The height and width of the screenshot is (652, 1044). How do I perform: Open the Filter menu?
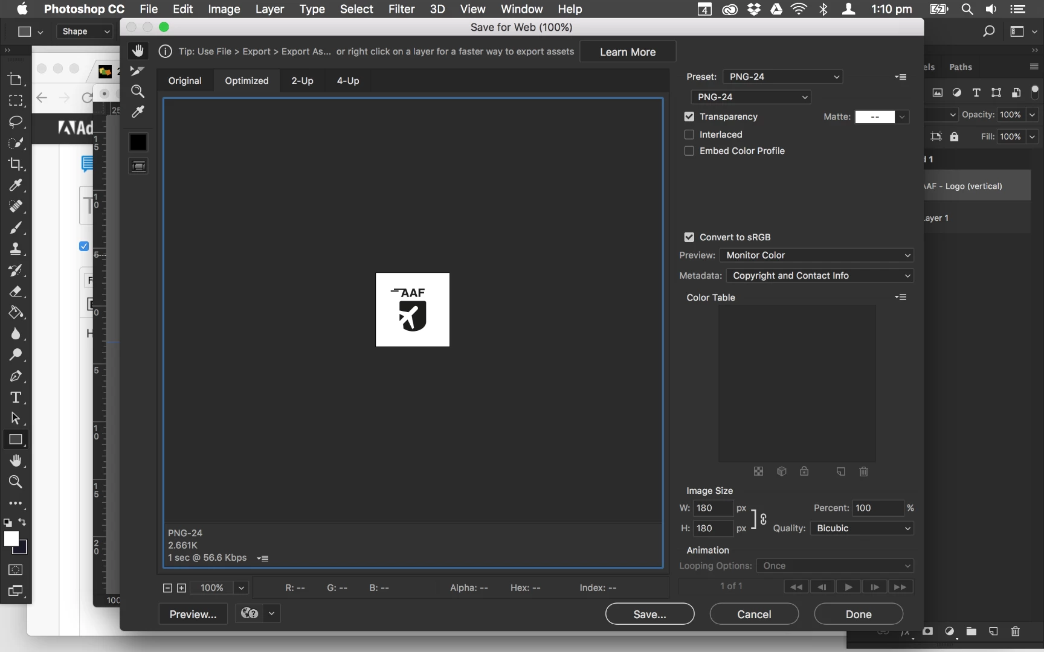point(401,9)
